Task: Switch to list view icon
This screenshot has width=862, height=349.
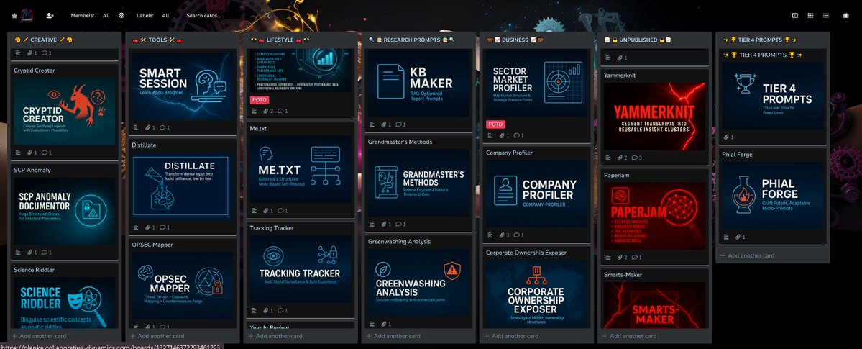Action: pos(826,16)
